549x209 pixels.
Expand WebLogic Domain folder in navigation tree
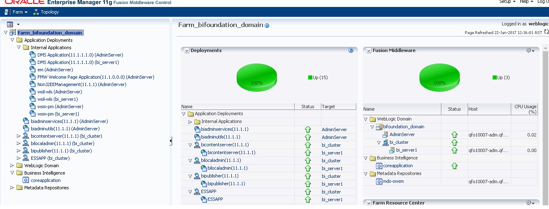pos(12,166)
